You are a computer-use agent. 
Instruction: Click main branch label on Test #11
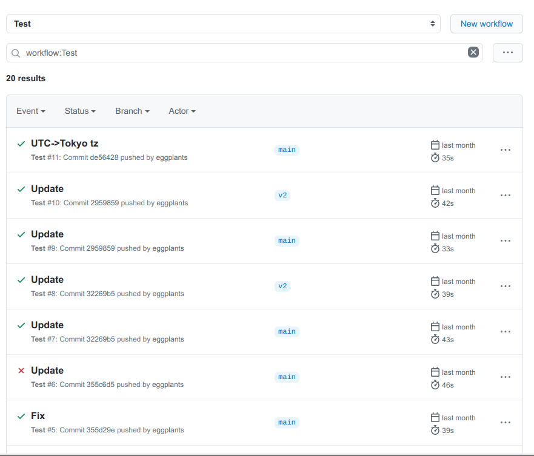[287, 150]
